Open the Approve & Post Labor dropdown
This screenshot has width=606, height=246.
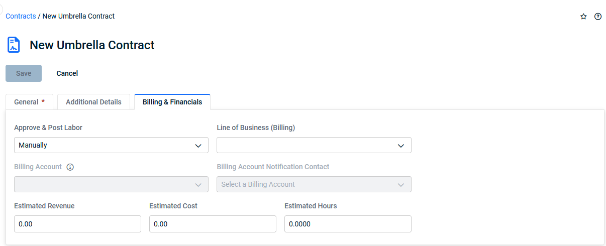point(111,145)
